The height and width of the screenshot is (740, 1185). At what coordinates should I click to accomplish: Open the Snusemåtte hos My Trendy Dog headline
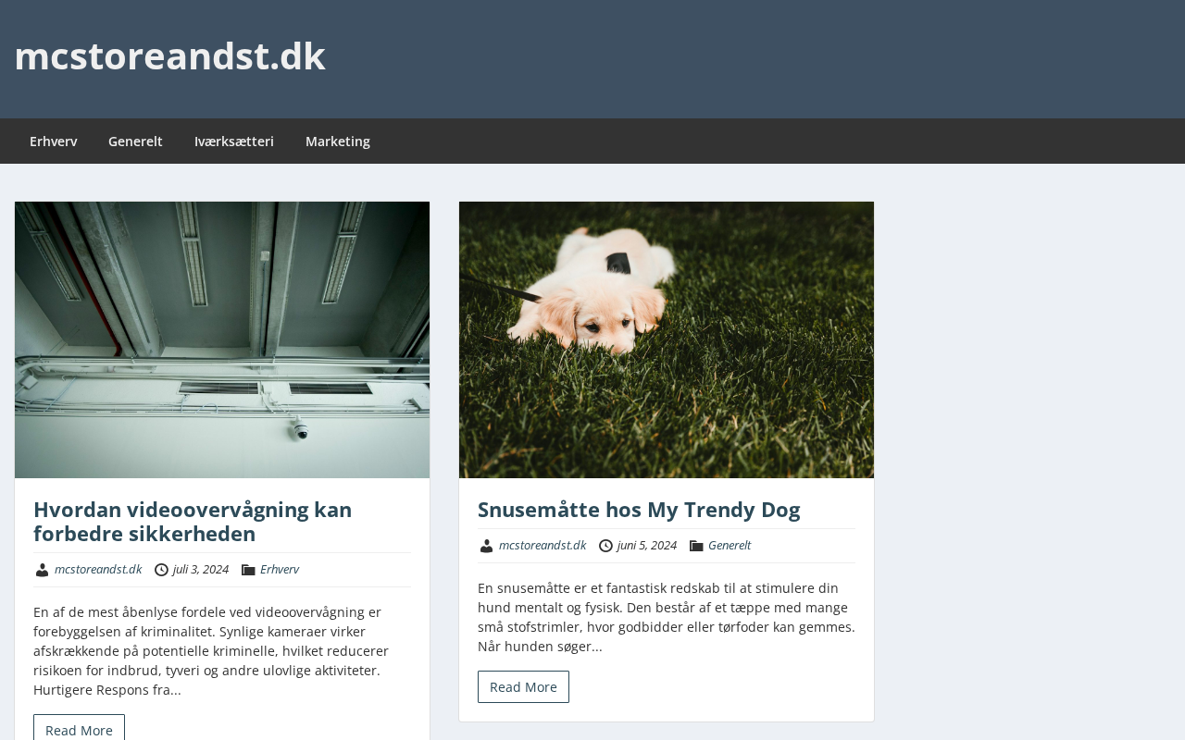pos(639,510)
